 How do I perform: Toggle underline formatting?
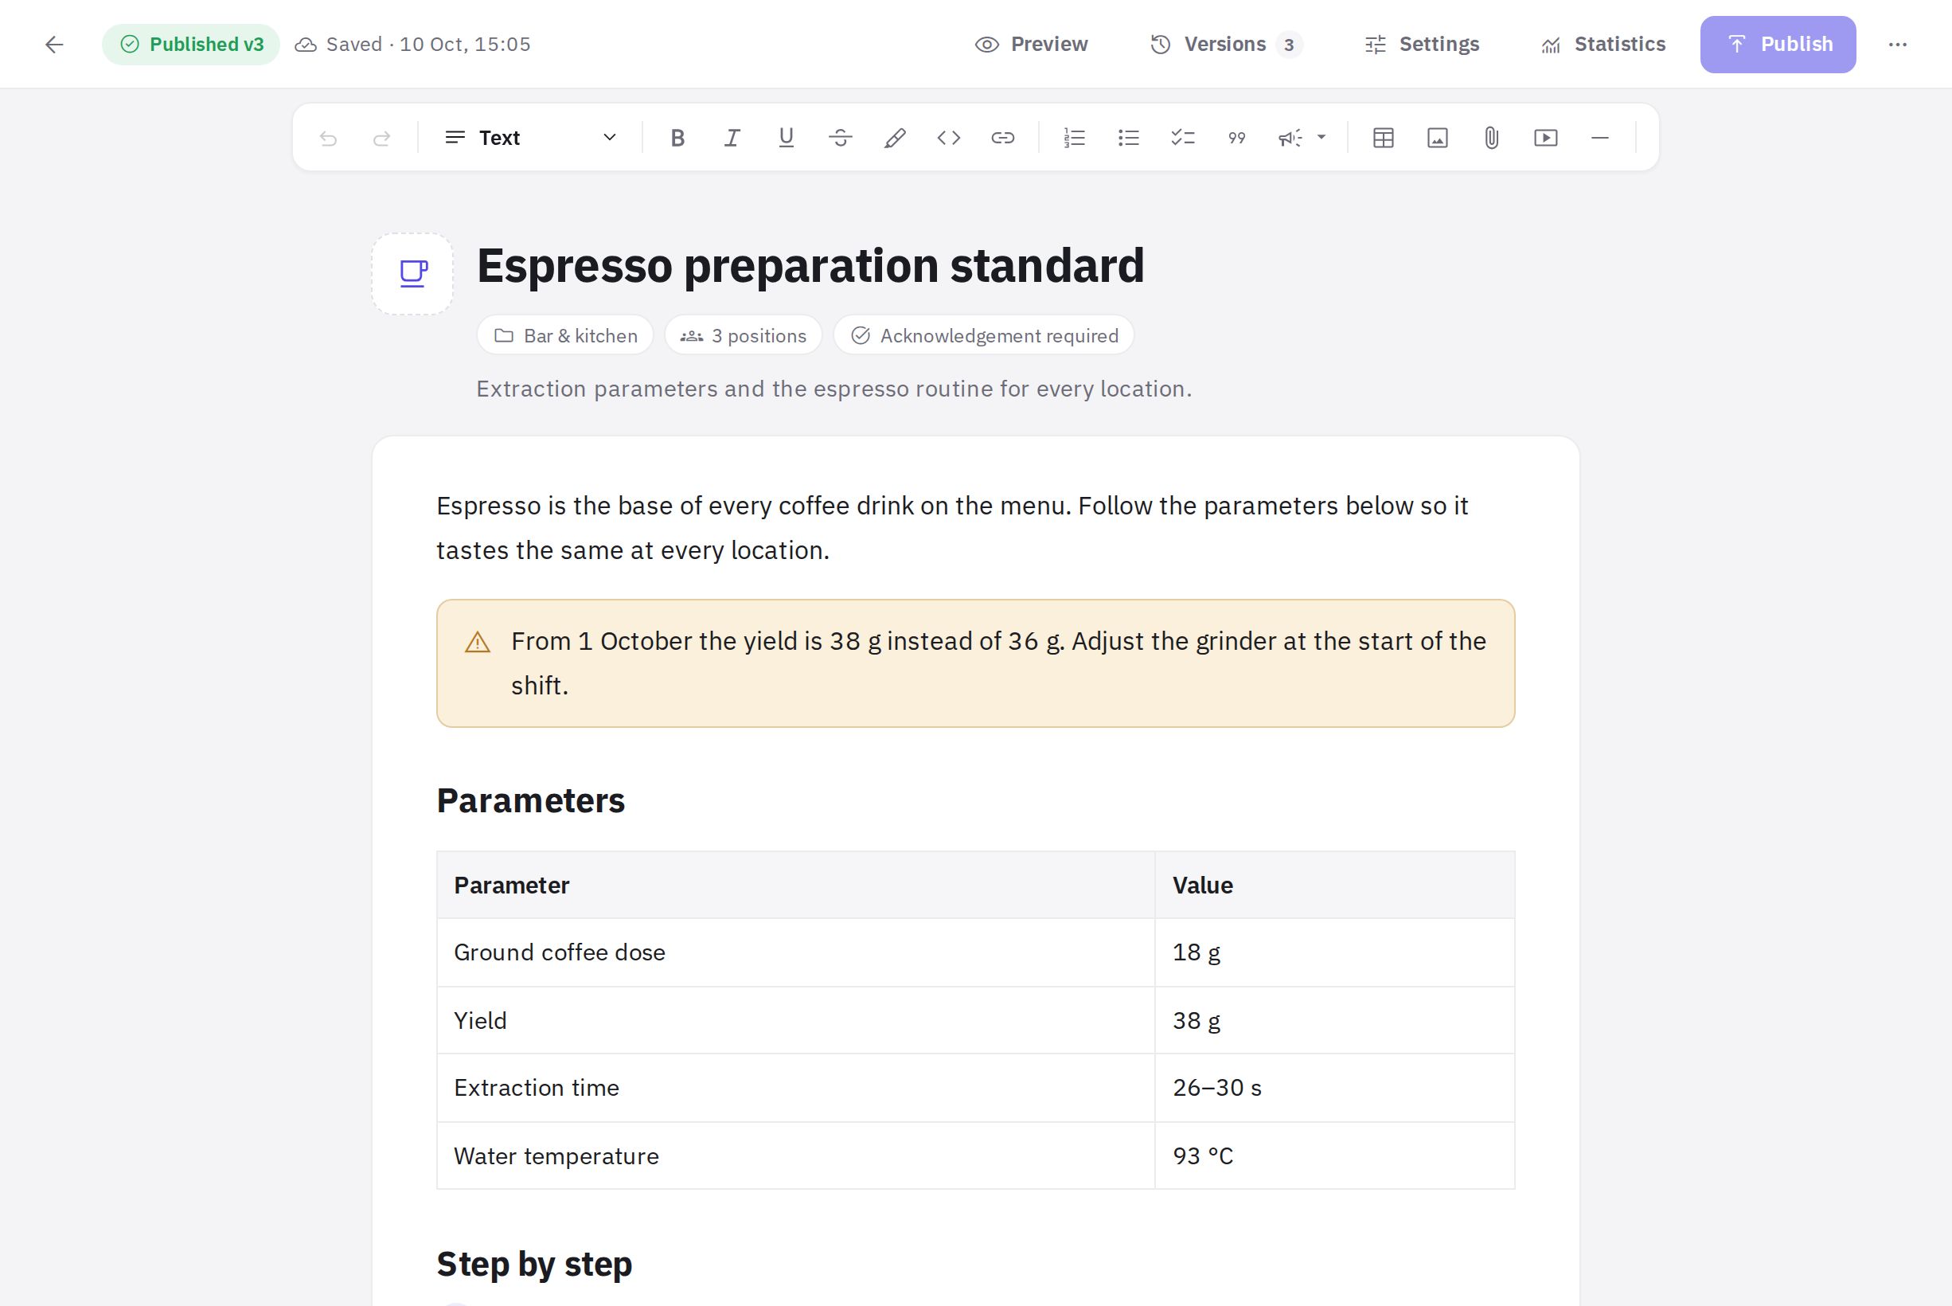tap(786, 138)
